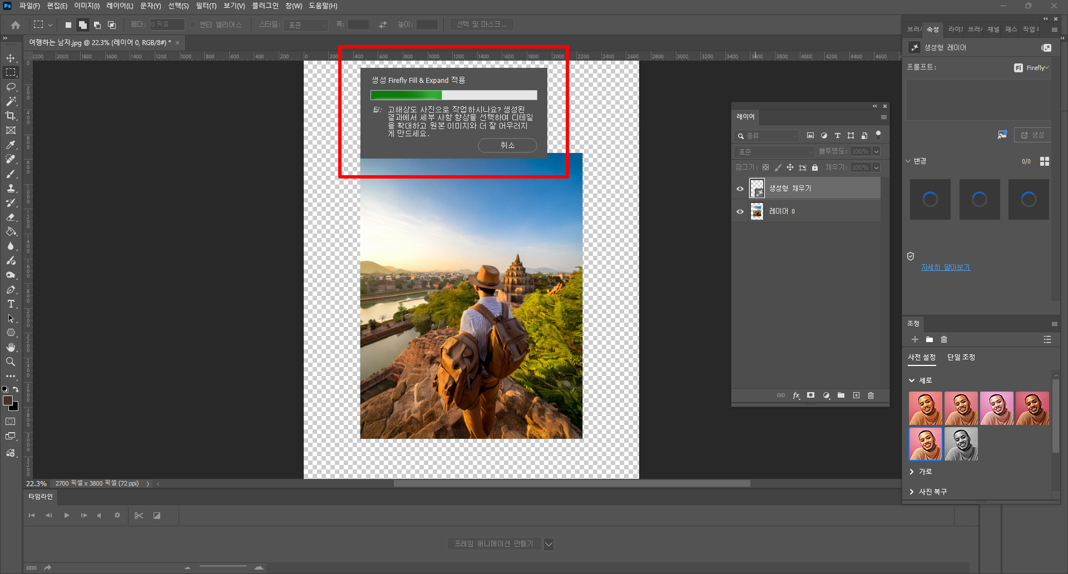This screenshot has height=574, width=1068.
Task: Open the 스타일 dropdown in options bar
Action: [x=306, y=25]
